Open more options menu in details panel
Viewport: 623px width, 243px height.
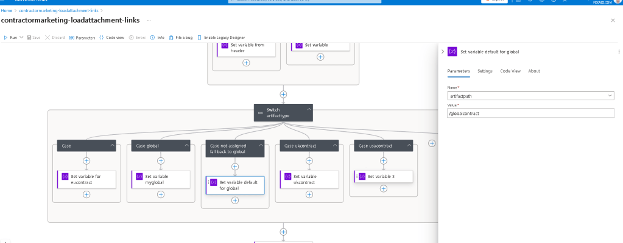pyautogui.click(x=619, y=52)
